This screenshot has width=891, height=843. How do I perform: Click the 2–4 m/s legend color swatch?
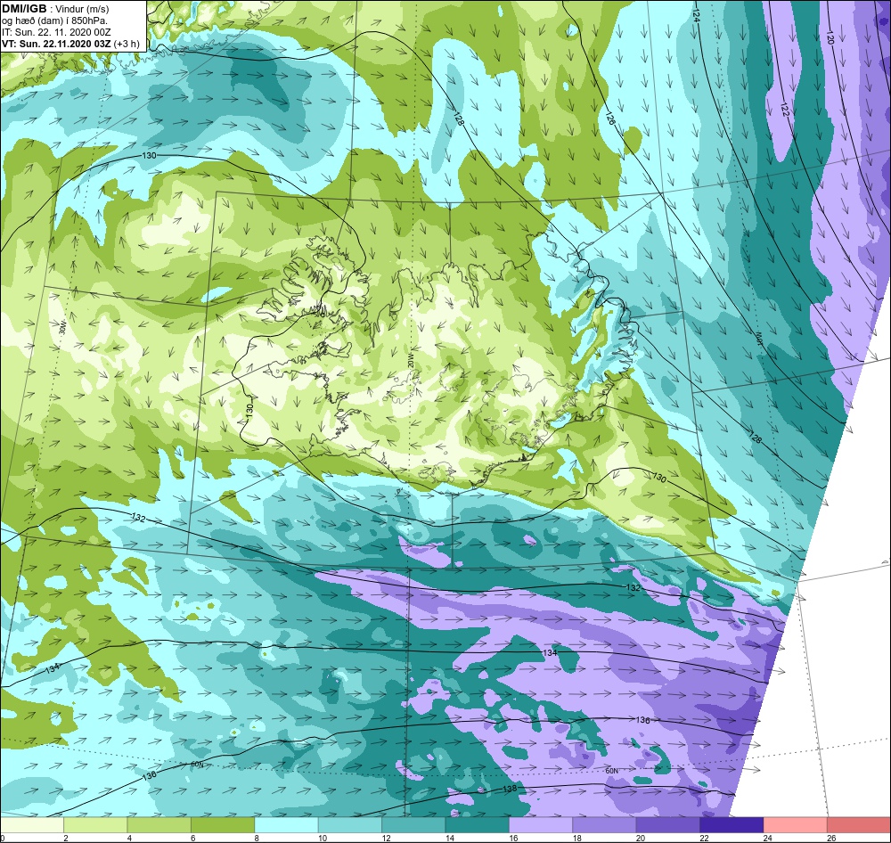coord(95,824)
